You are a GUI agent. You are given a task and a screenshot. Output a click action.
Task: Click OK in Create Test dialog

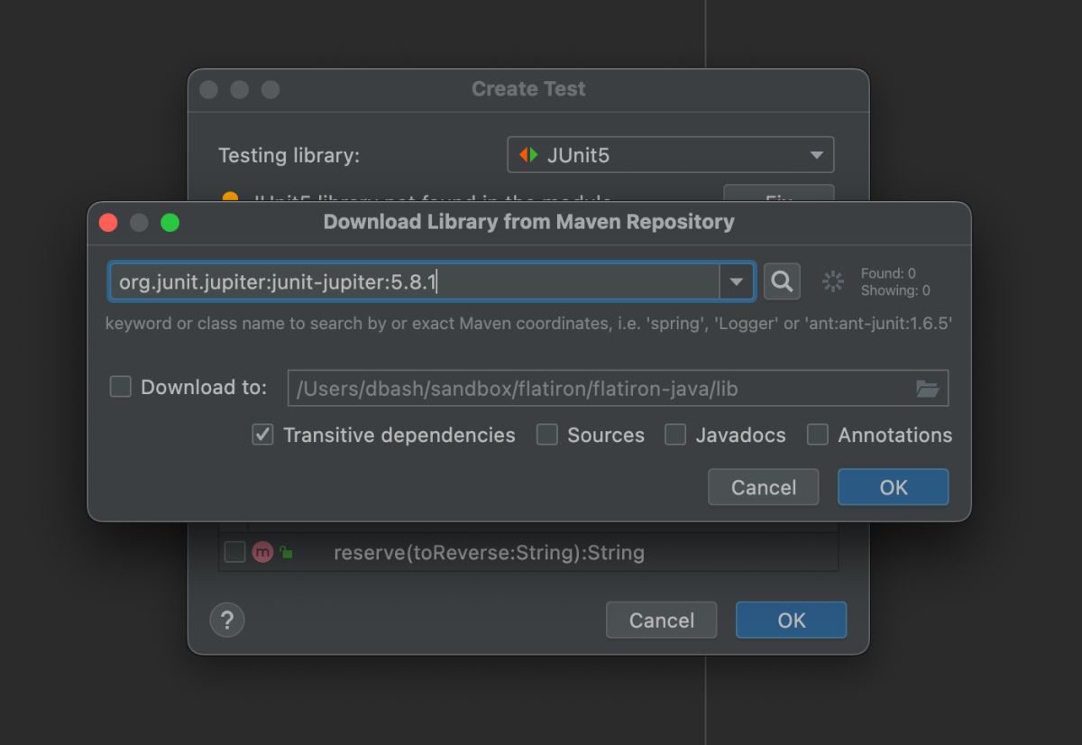coord(791,621)
